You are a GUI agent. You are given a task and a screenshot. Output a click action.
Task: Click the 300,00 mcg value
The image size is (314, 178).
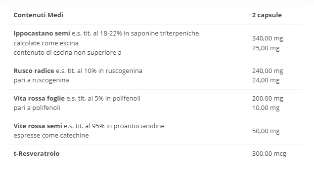pos(269,154)
